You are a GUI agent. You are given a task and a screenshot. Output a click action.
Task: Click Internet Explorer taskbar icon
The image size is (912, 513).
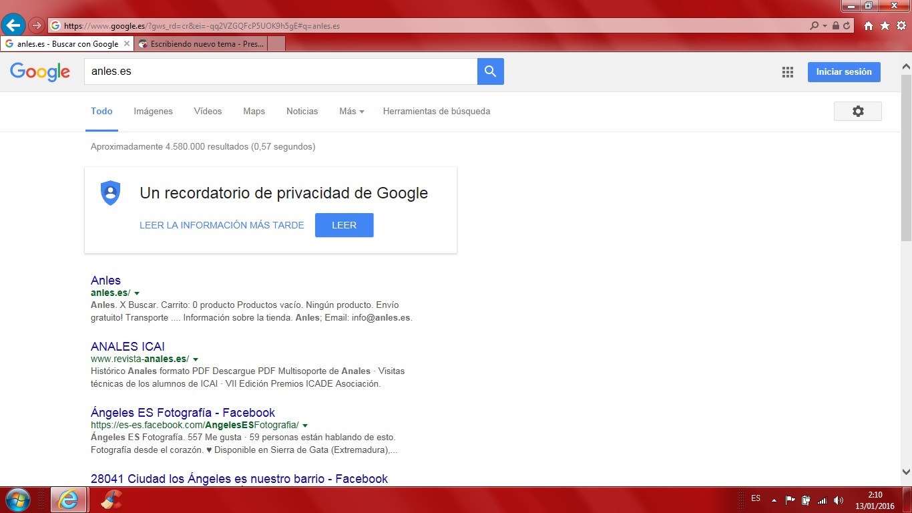coord(69,500)
